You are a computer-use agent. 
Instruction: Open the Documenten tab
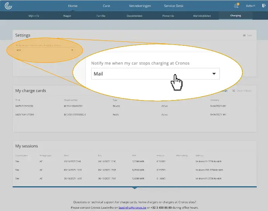pos(134,16)
